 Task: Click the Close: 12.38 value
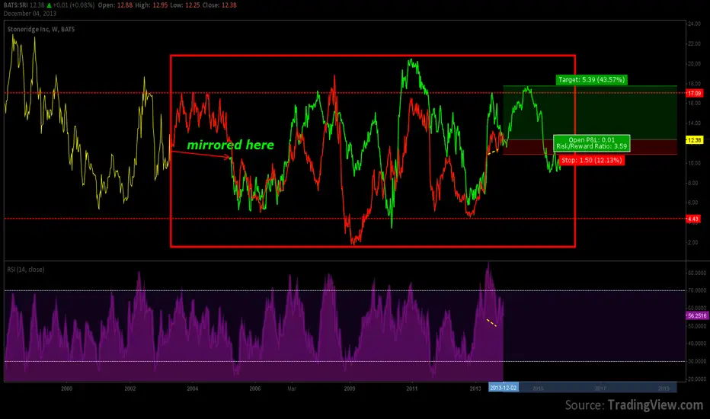point(219,5)
